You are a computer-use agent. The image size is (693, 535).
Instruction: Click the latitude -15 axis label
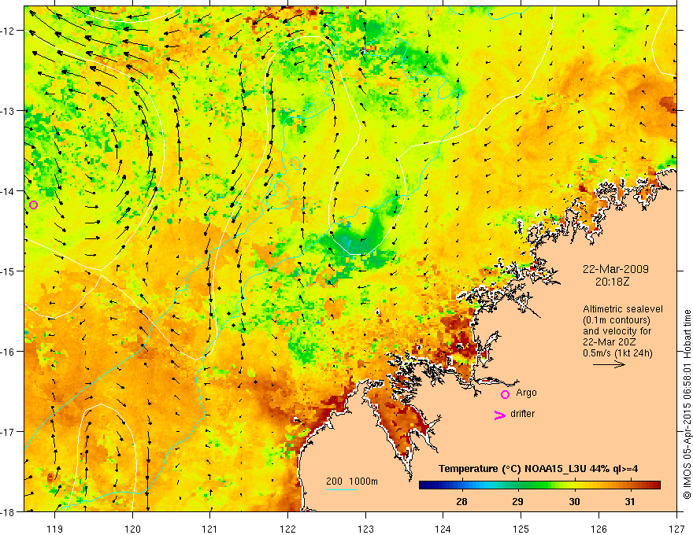[x=9, y=271]
